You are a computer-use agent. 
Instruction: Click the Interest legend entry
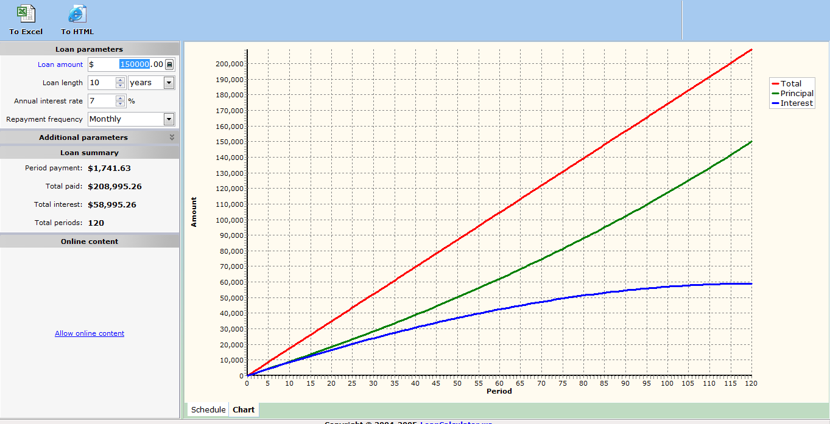pos(792,103)
